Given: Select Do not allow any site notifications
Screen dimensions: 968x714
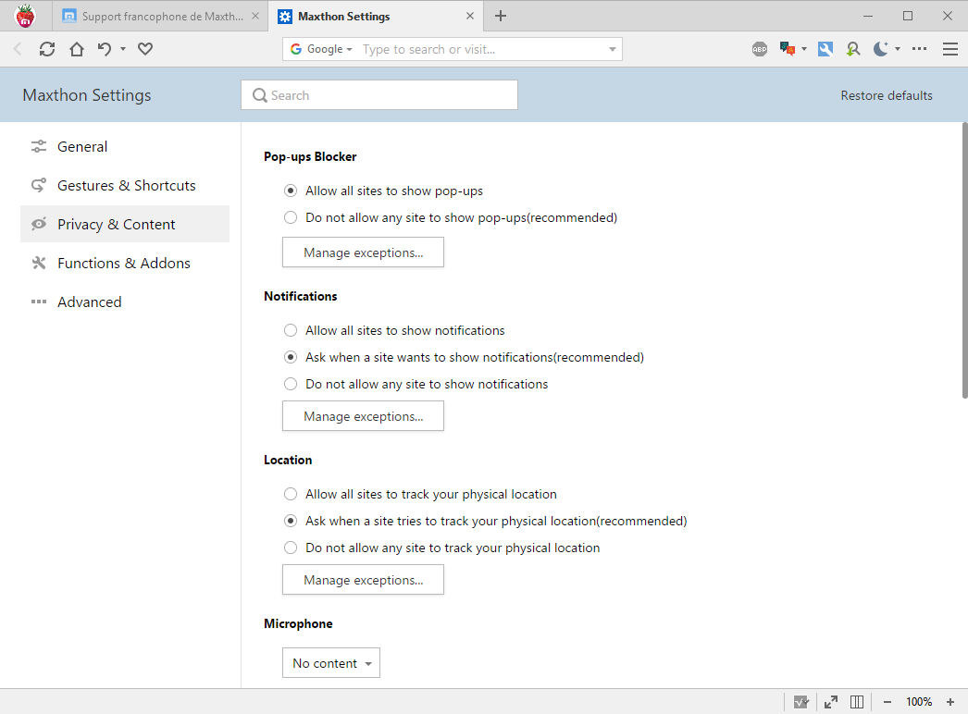Looking at the screenshot, I should (291, 384).
